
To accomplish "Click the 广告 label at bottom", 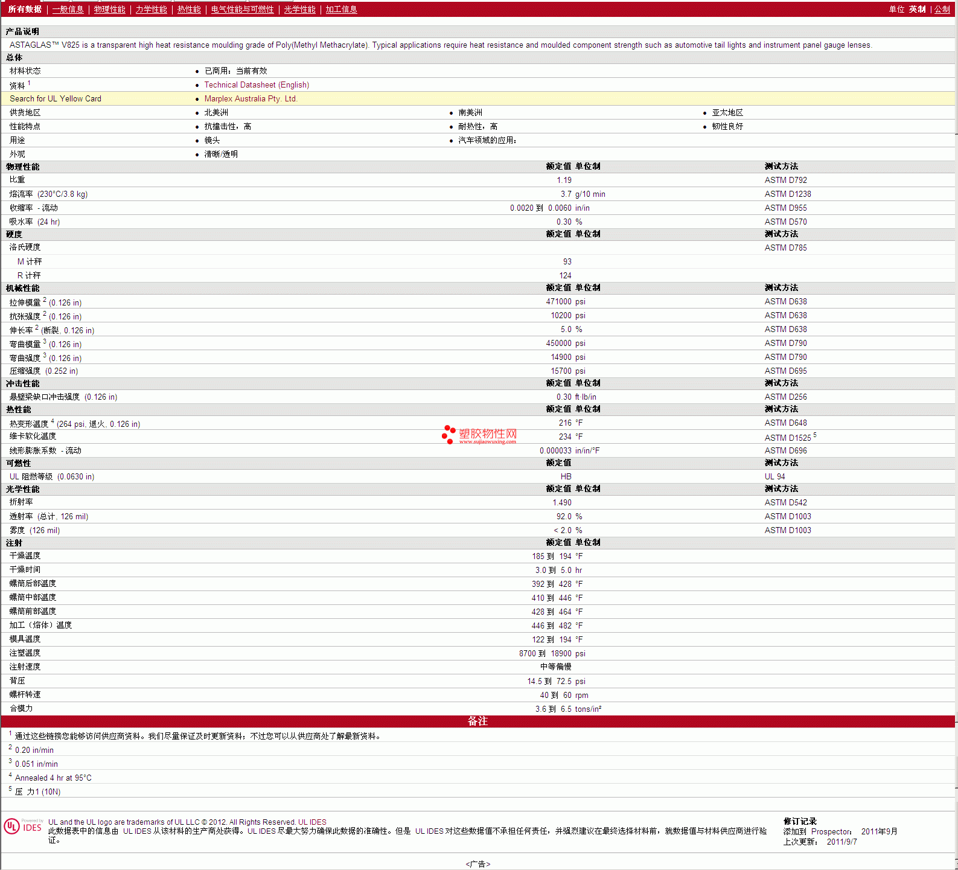I will [477, 864].
